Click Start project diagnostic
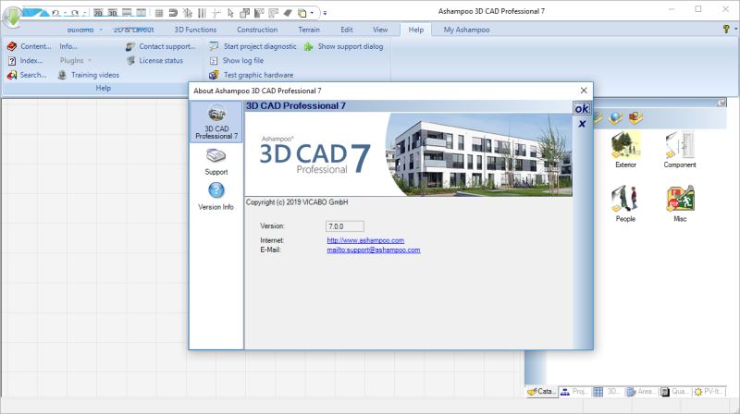740x414 pixels. coord(253,46)
